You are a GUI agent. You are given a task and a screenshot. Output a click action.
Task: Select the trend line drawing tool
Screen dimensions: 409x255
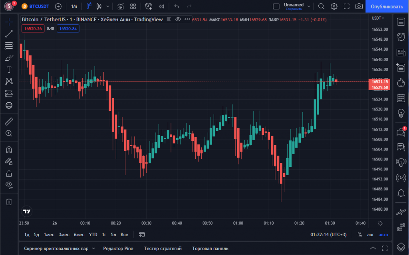[9, 34]
